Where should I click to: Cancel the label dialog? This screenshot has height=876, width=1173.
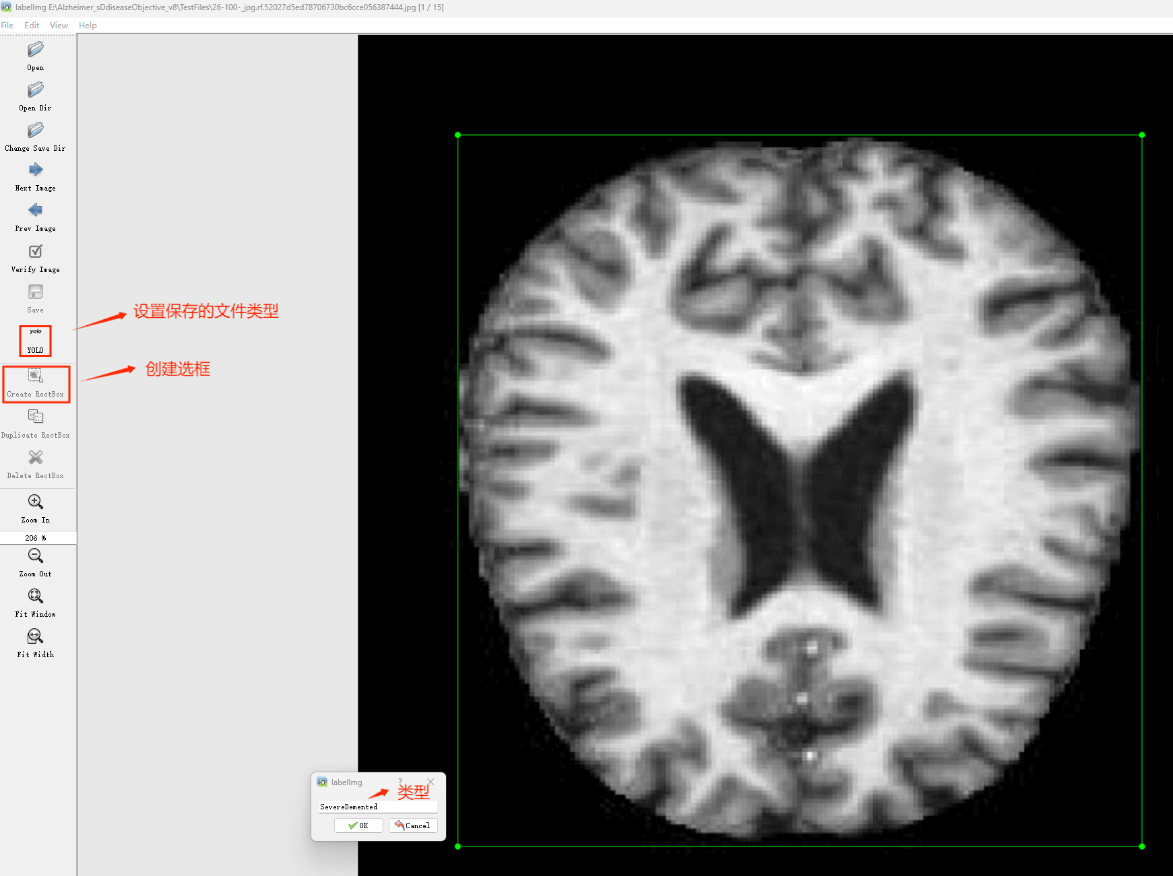coord(413,826)
